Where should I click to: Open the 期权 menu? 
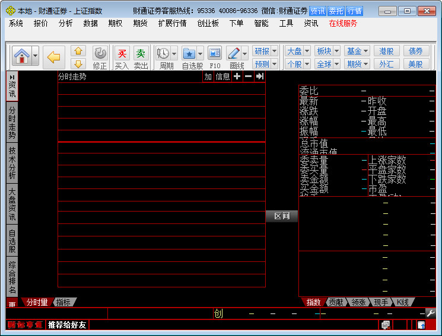click(115, 23)
